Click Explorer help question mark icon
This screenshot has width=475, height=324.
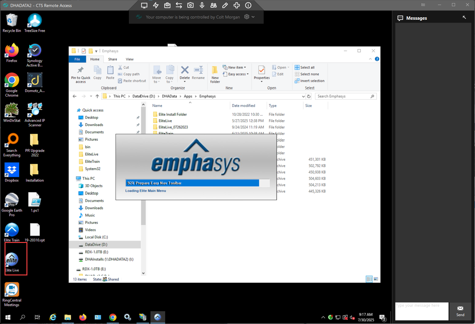click(x=377, y=59)
